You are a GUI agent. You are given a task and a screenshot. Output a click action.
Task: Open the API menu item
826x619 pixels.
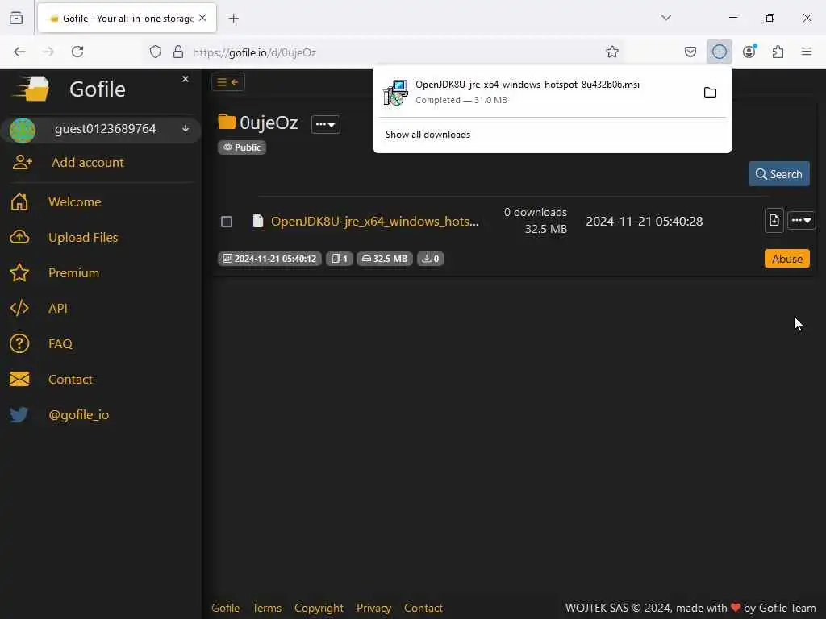[x=58, y=308]
